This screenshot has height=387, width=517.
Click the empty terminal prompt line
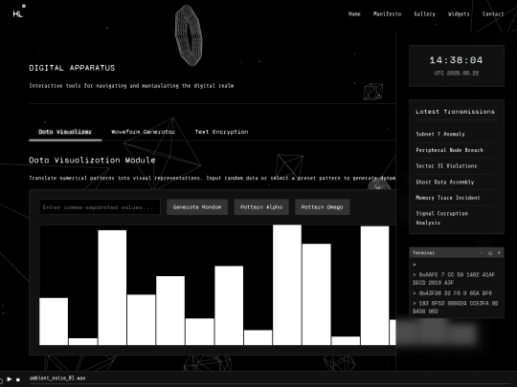[457, 265]
